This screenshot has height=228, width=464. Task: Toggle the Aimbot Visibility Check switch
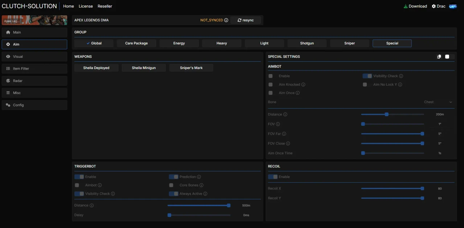click(x=367, y=76)
